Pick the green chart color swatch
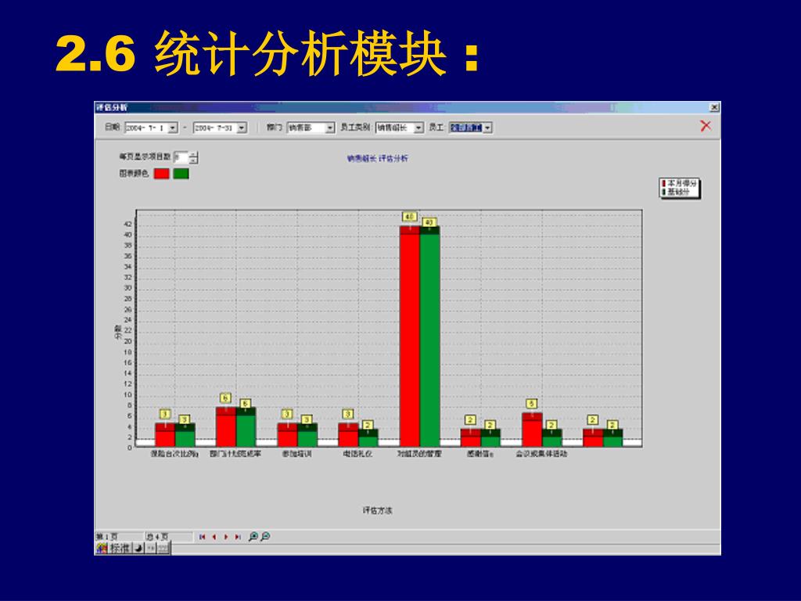This screenshot has height=601, width=801. coord(181,174)
